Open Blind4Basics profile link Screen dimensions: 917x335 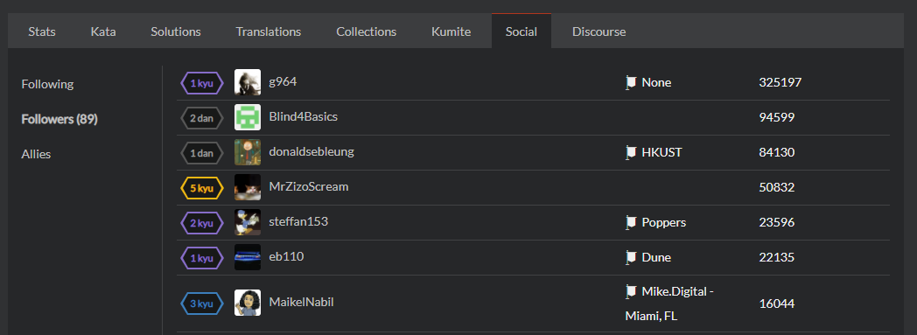(303, 117)
